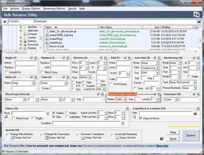Click the R reset icon for Copy/Move to Location
Viewport: 204px width, 155px height.
tap(198, 108)
